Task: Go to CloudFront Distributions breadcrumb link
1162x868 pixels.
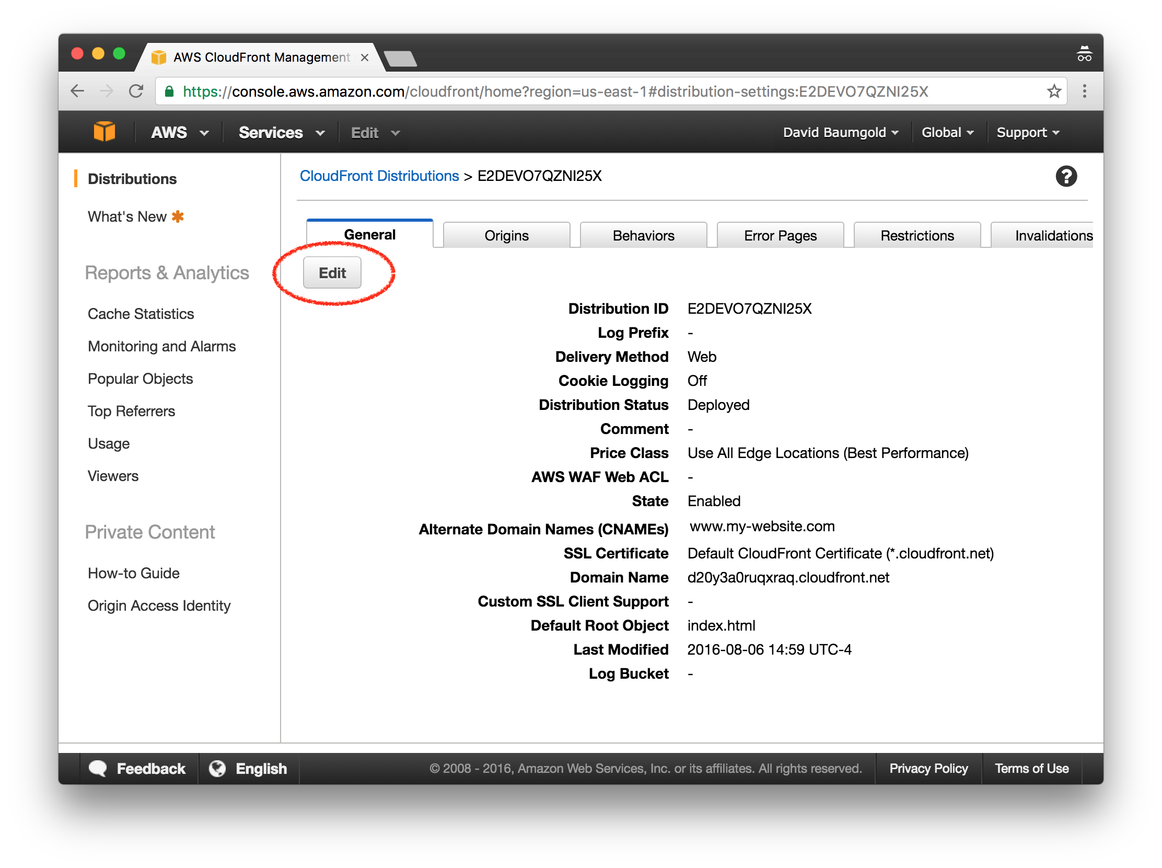Action: coord(379,176)
